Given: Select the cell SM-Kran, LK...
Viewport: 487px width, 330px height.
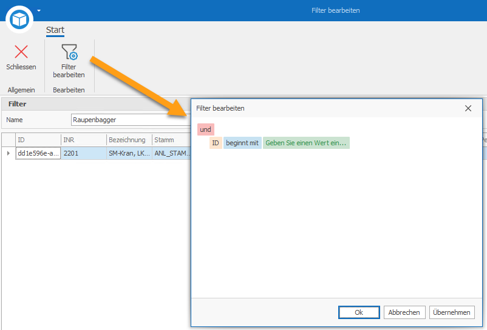Looking at the screenshot, I should (x=129, y=153).
